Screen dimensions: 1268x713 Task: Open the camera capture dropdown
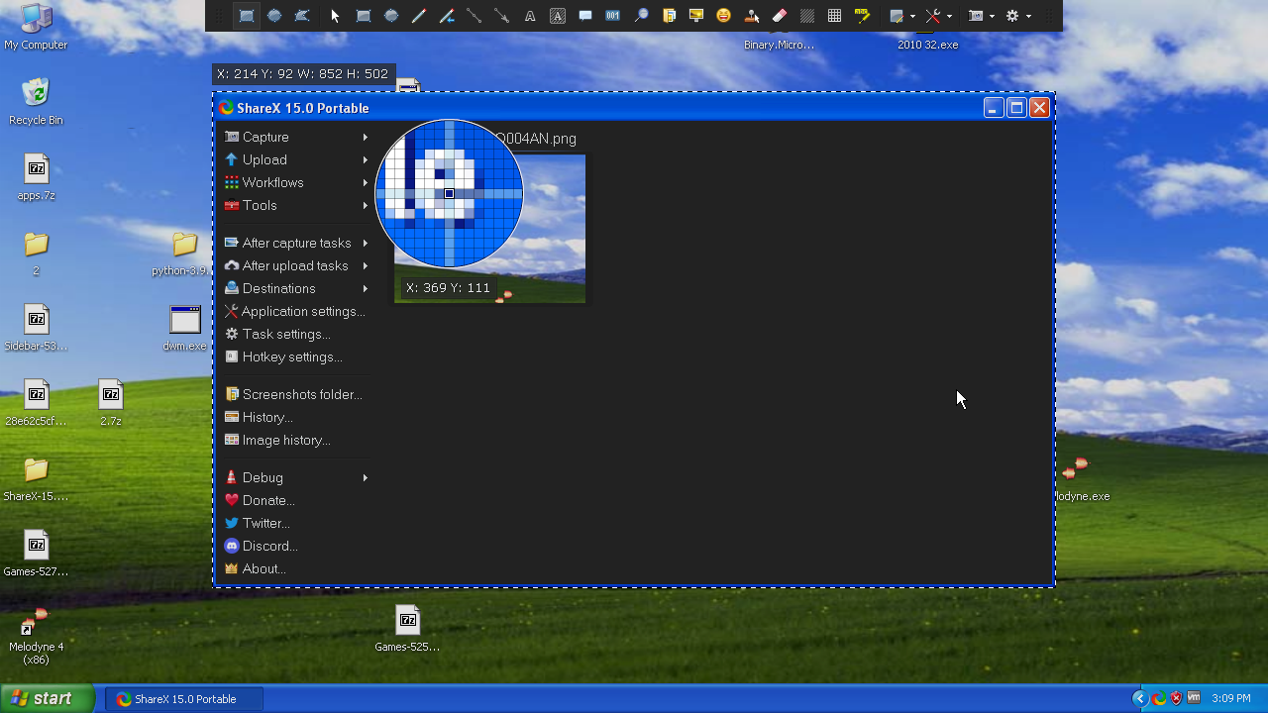(981, 16)
